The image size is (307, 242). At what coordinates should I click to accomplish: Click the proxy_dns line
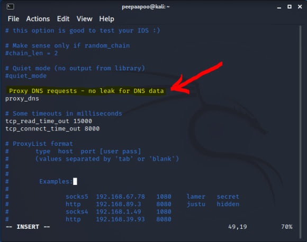click(x=22, y=98)
